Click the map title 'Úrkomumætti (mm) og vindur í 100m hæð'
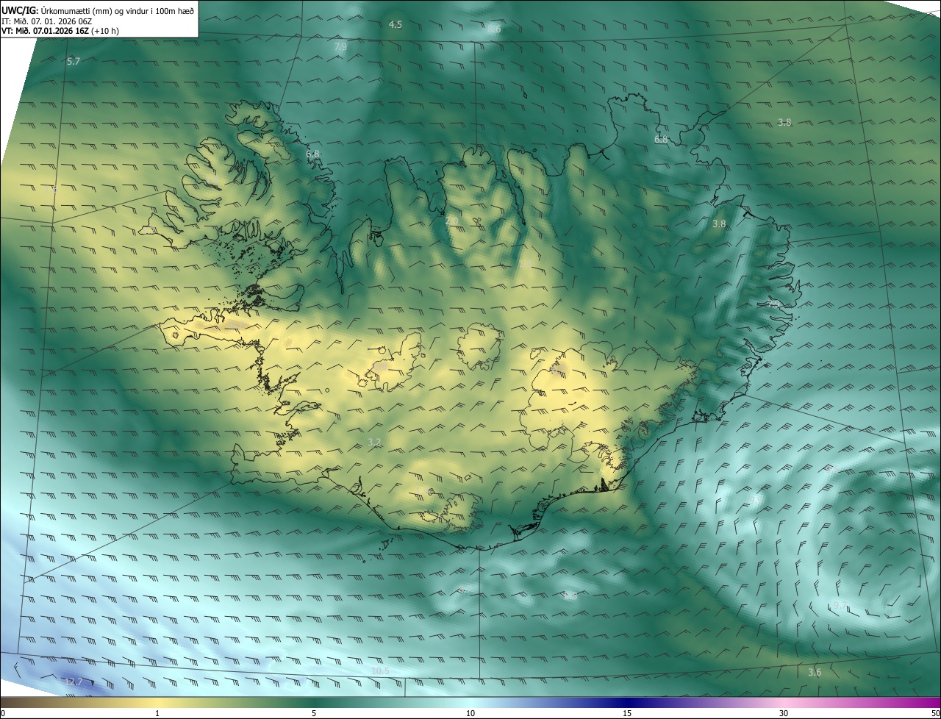941x719 pixels. (x=117, y=10)
